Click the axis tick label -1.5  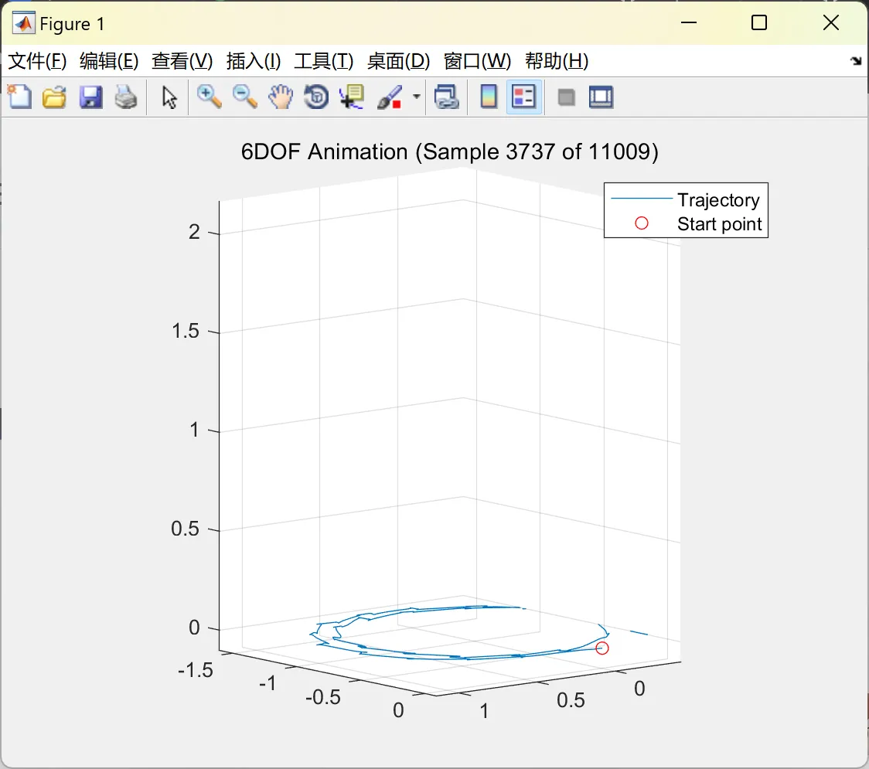pos(195,670)
